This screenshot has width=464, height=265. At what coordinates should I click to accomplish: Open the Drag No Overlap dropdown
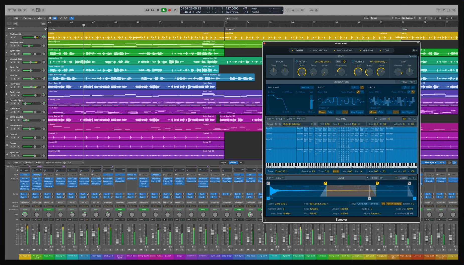click(x=409, y=18)
